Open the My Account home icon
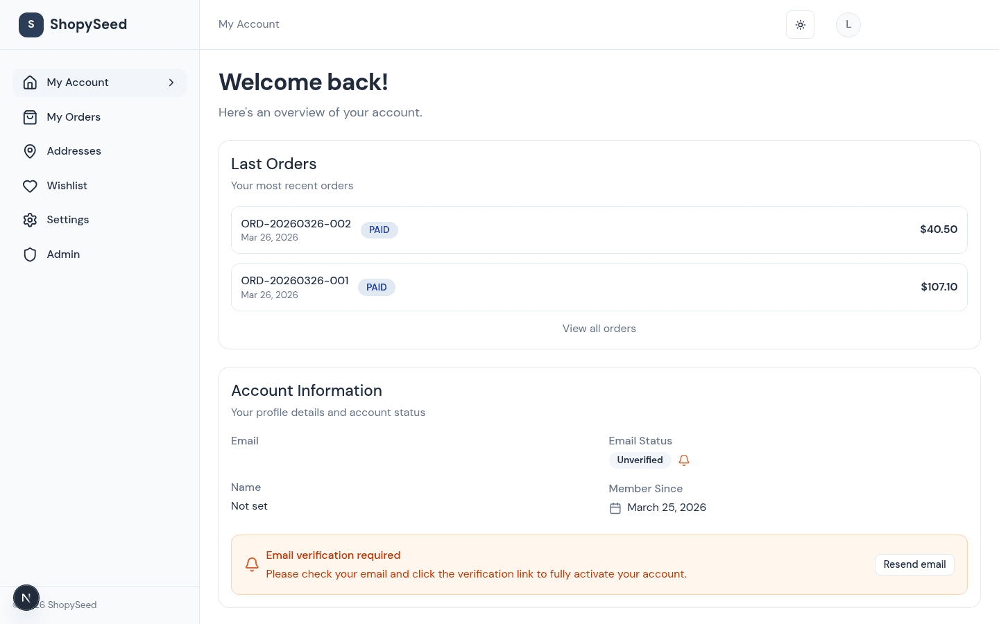 point(30,82)
